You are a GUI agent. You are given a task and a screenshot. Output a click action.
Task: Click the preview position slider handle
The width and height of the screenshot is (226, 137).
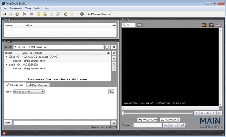123,113
